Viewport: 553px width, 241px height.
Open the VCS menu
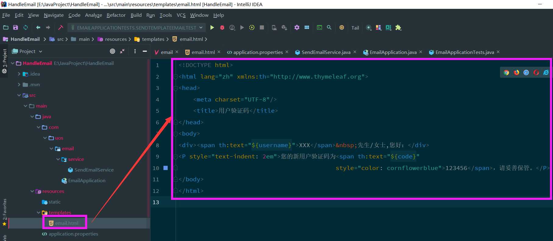point(181,15)
